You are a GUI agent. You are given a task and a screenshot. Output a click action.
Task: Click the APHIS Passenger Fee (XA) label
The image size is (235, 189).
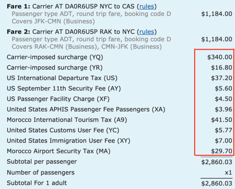tap(86, 109)
